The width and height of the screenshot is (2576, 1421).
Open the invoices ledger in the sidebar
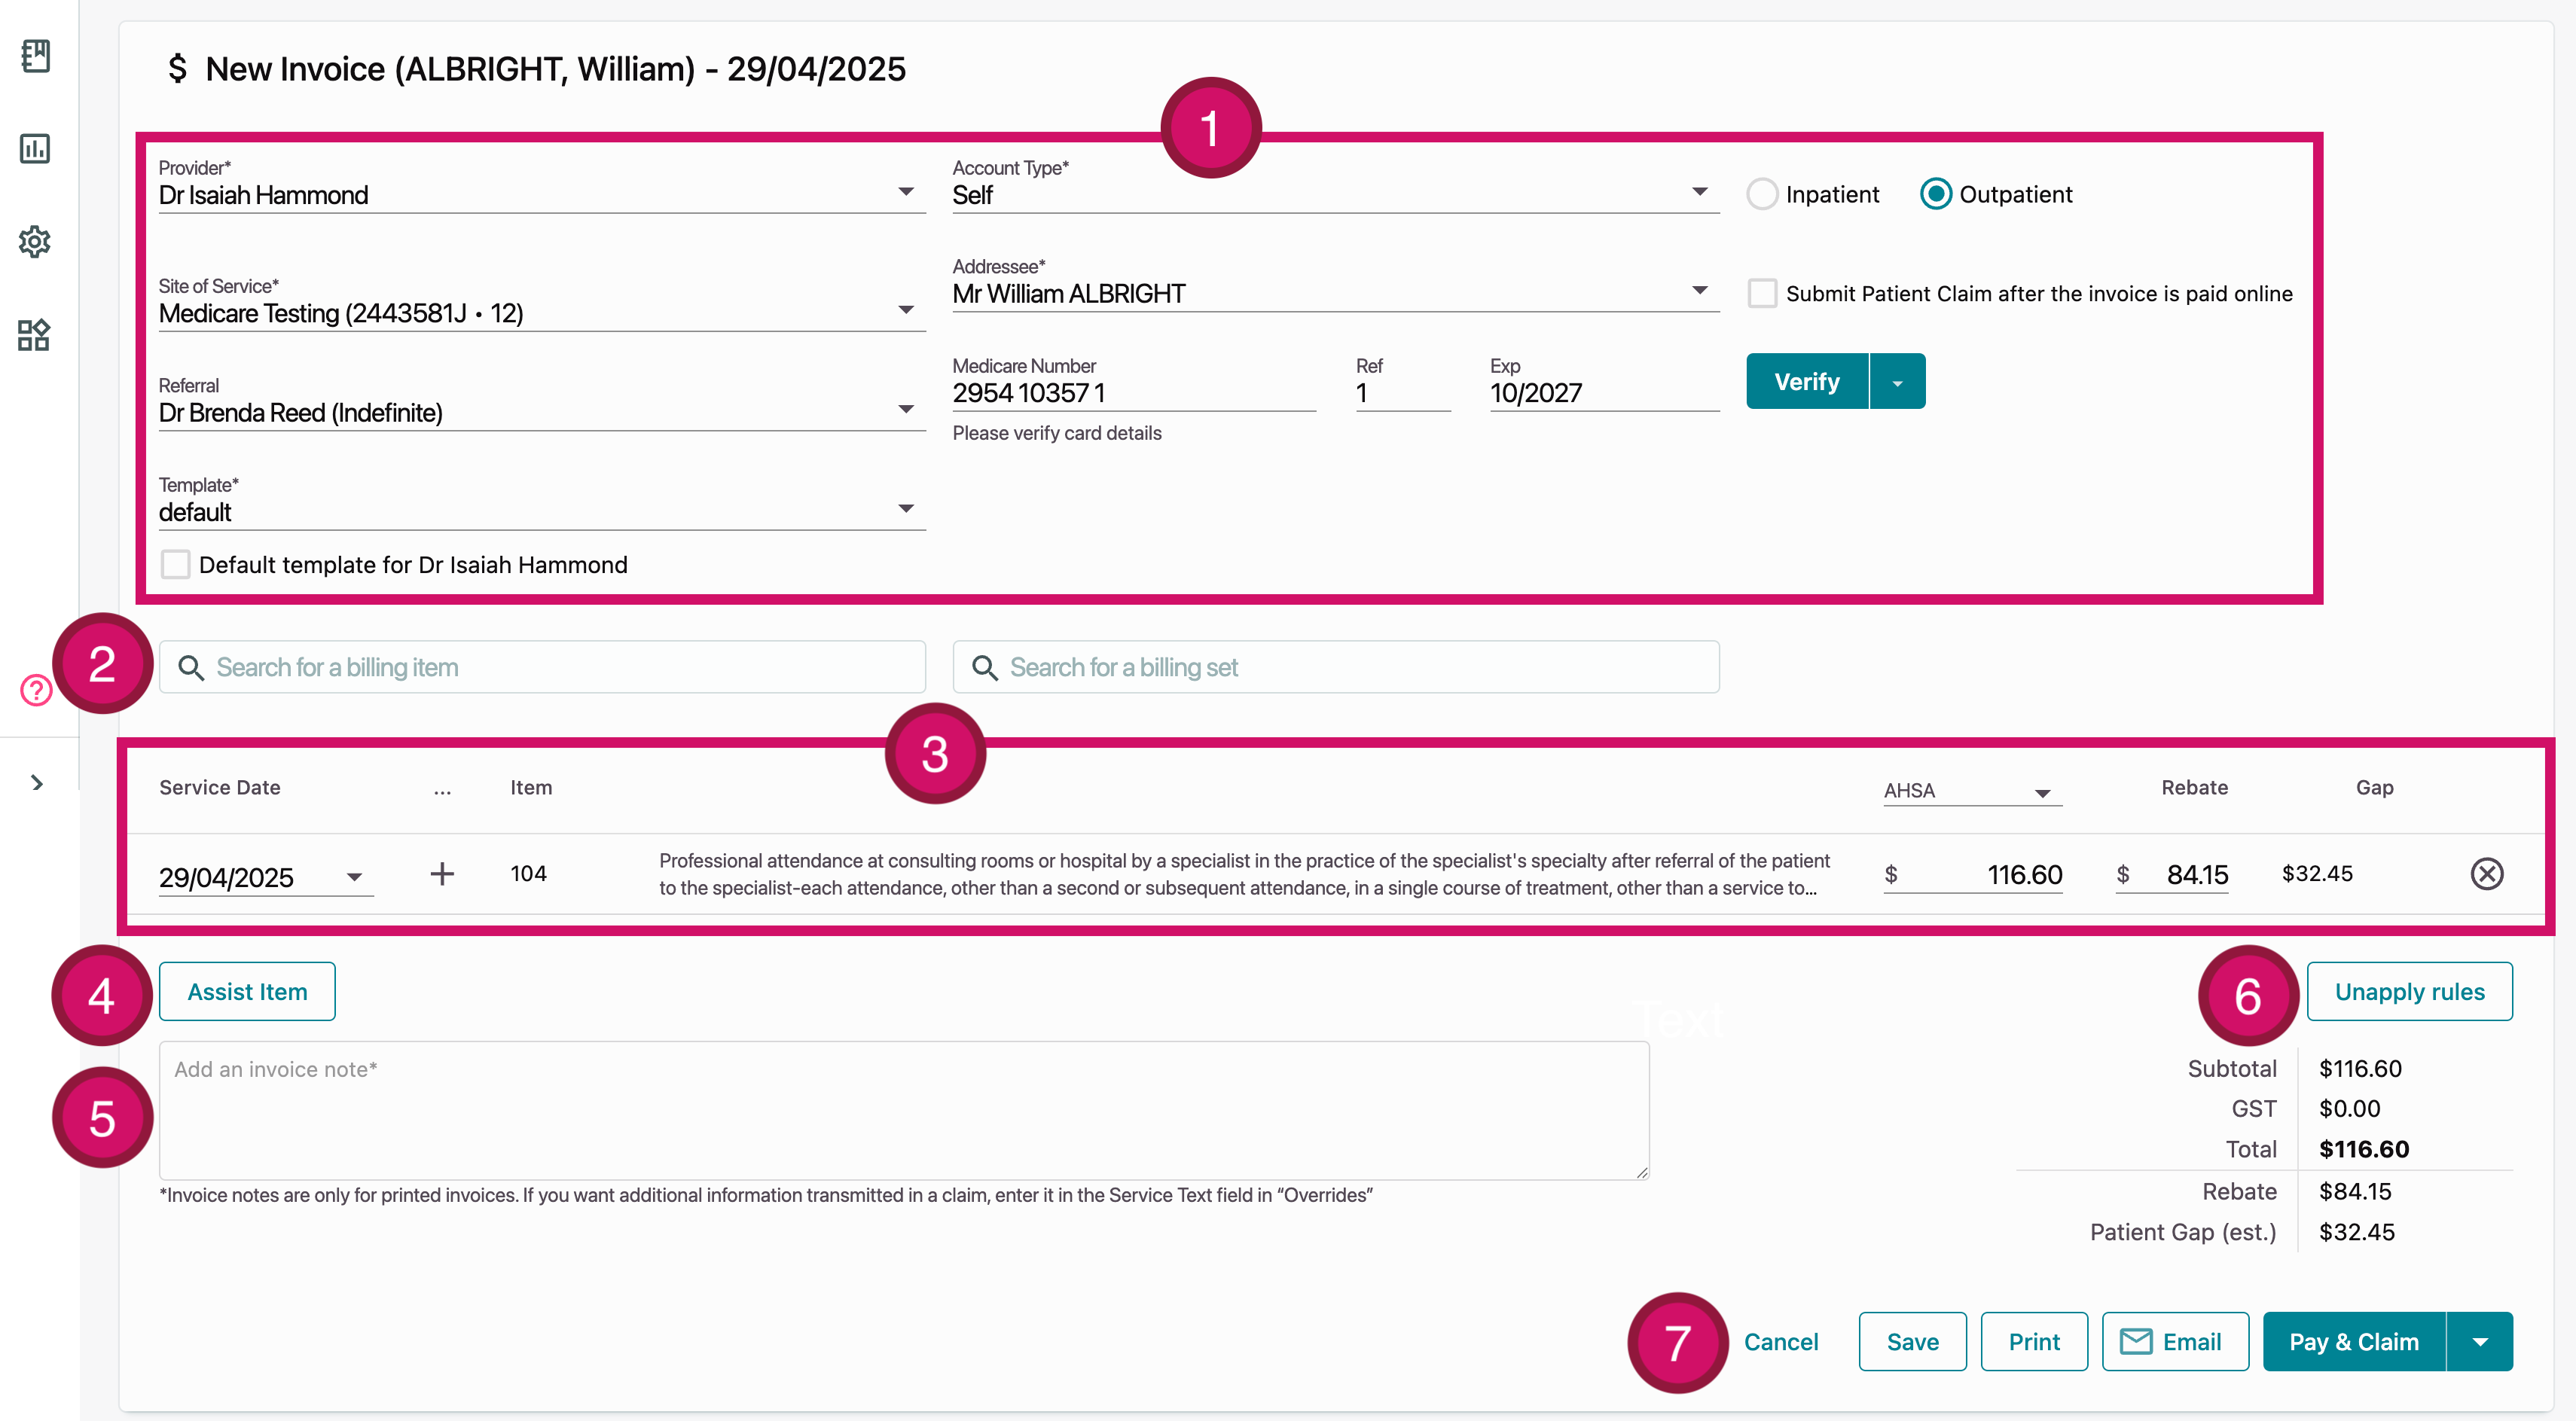click(x=35, y=56)
